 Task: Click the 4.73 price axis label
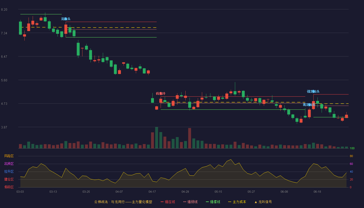4,104
